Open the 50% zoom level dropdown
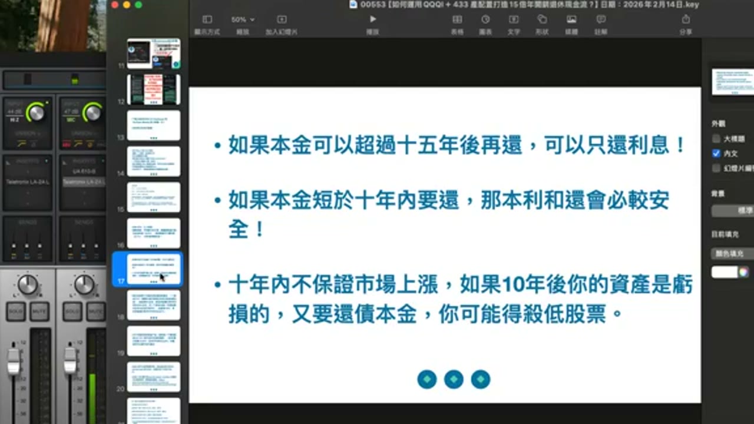Screen dimensions: 754x424 click(x=243, y=19)
